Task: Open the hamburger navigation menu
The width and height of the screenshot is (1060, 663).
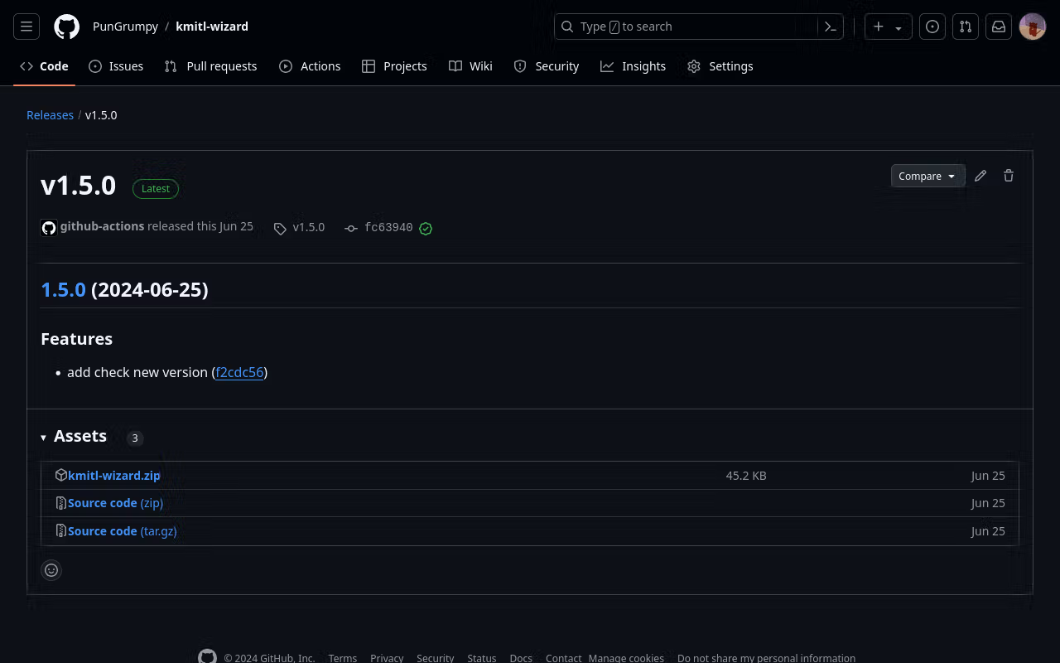Action: pos(26,27)
